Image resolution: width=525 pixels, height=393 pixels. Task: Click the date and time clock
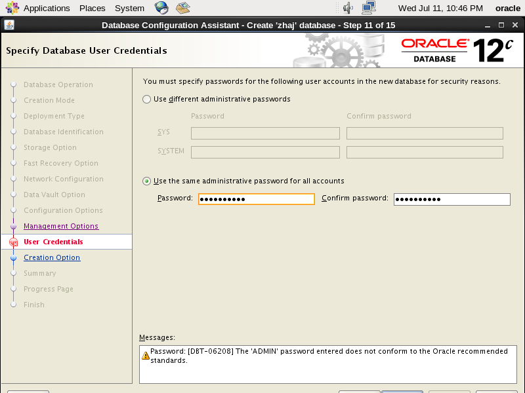click(x=440, y=8)
